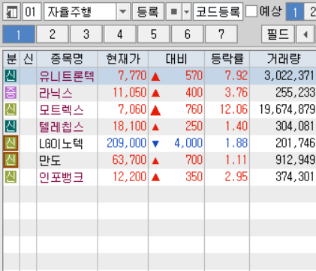
Task: Switch to page tab 4
Action: pyautogui.click(x=120, y=34)
